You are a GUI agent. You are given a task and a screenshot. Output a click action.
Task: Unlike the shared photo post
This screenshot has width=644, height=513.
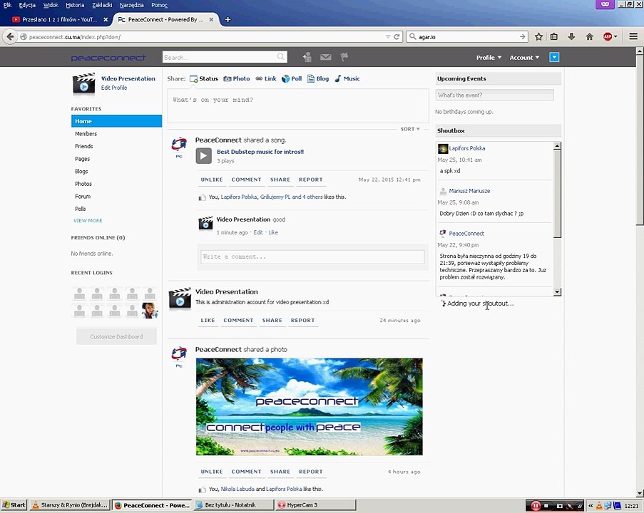212,472
